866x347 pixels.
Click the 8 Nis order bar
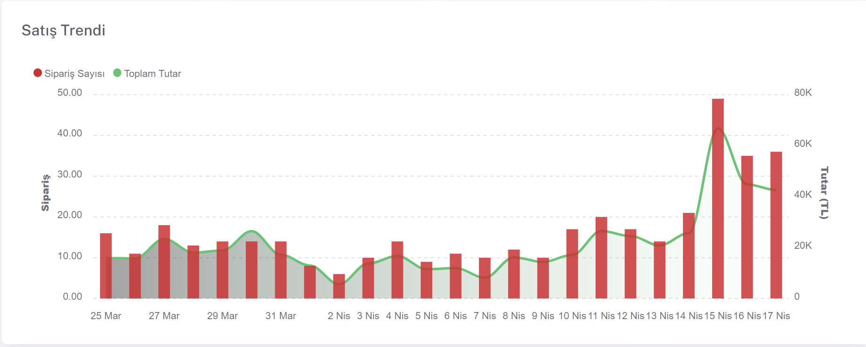click(x=514, y=274)
